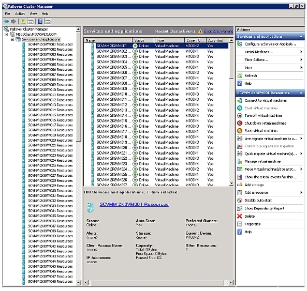Collapse the Services and applications tree node
This screenshot has width=307, height=291.
[12, 39]
